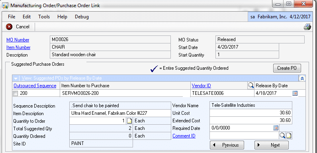Collapse details with double-chevron button
Viewport: 317px width, 153px height.
click(302, 78)
